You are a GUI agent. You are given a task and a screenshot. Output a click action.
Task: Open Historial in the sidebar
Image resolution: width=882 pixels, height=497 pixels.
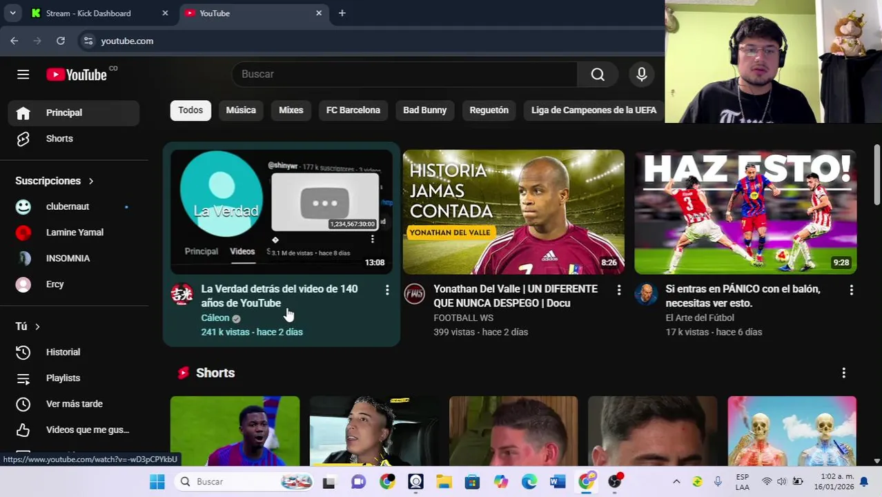click(x=74, y=352)
